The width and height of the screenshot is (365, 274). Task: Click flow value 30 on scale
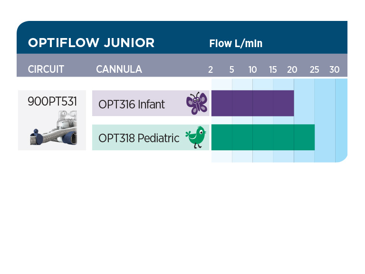point(335,69)
